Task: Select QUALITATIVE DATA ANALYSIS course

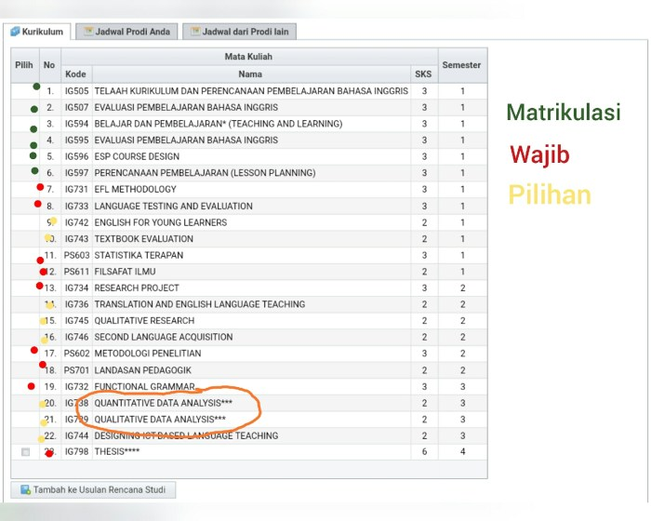Action: pyautogui.click(x=160, y=420)
